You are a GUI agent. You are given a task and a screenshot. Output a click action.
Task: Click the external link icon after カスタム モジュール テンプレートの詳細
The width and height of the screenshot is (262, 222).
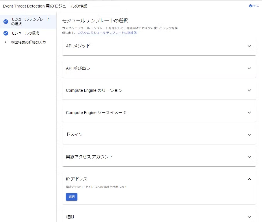[135, 33]
